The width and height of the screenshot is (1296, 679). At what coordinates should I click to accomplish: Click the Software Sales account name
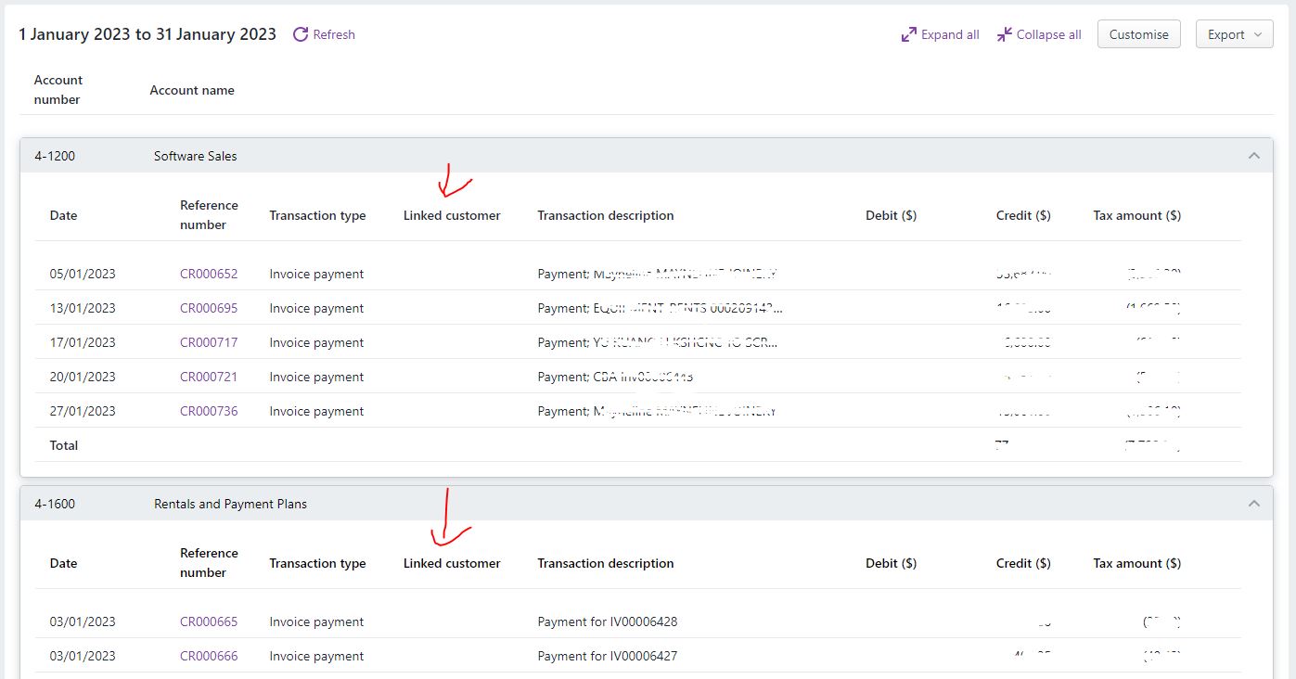click(196, 156)
